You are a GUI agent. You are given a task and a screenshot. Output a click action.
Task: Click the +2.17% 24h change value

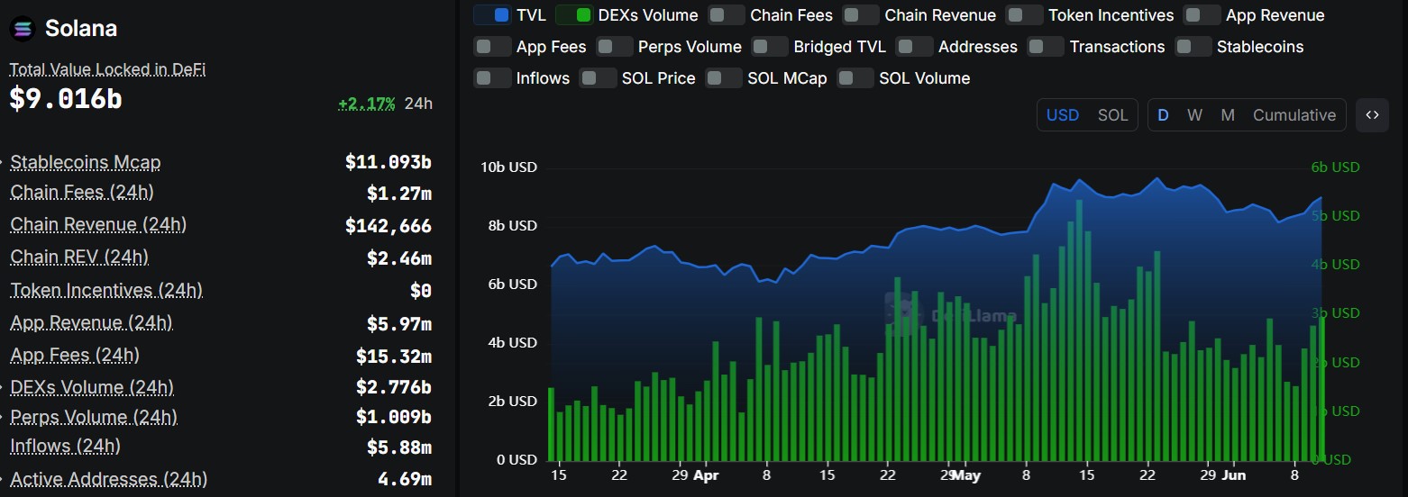pyautogui.click(x=367, y=104)
